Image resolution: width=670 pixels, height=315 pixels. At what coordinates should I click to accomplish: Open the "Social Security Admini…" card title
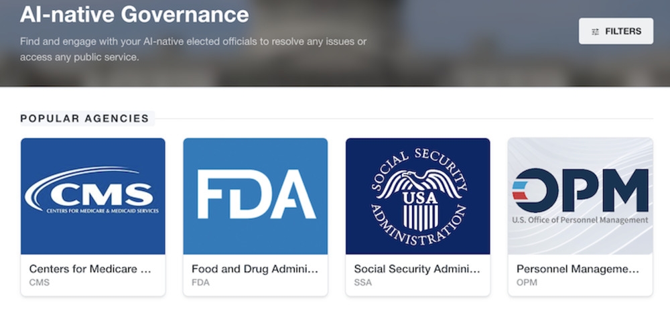(417, 269)
